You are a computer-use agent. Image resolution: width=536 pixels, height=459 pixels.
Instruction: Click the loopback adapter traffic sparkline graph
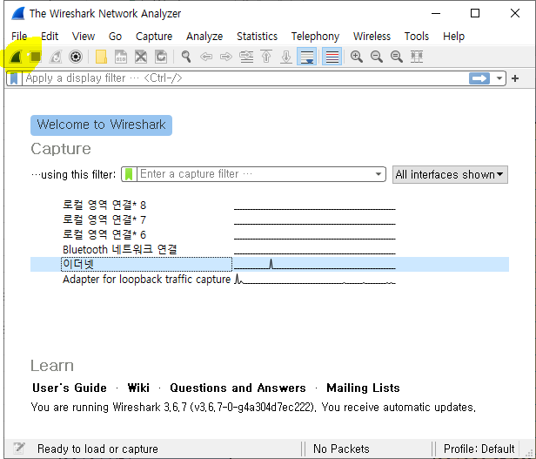314,280
